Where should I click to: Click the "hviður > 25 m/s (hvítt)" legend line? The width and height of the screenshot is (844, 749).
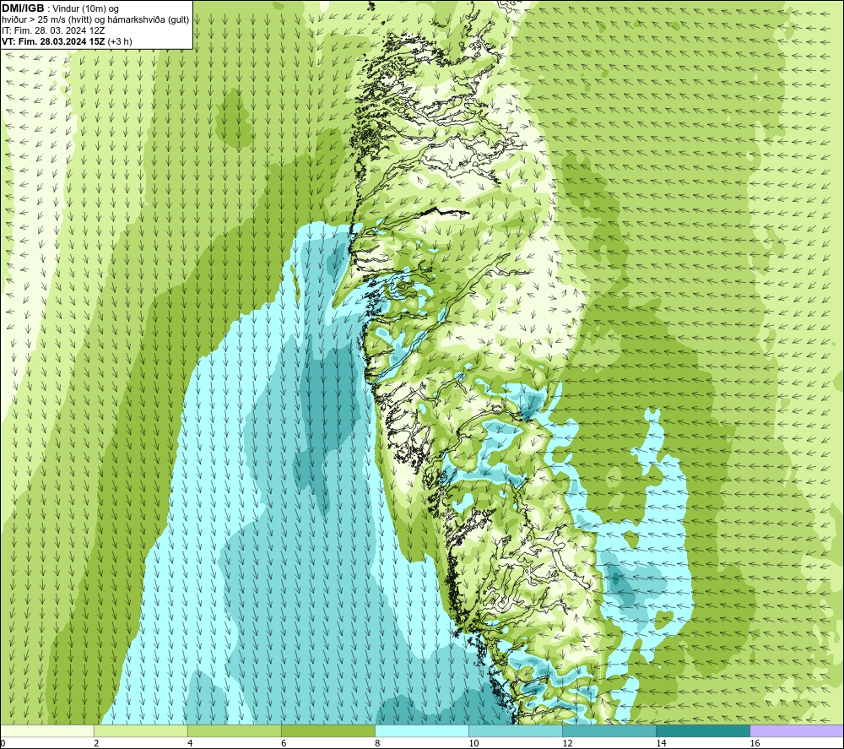(95, 20)
